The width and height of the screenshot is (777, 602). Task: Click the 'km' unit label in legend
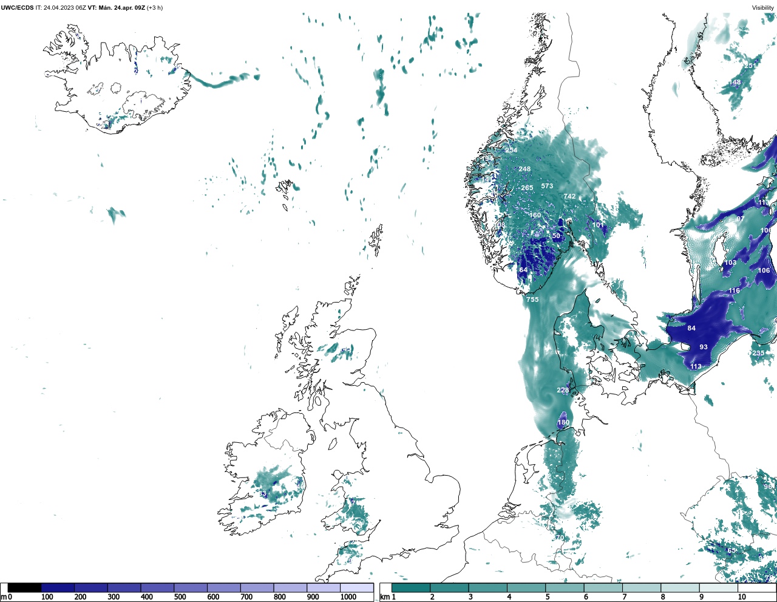click(384, 597)
